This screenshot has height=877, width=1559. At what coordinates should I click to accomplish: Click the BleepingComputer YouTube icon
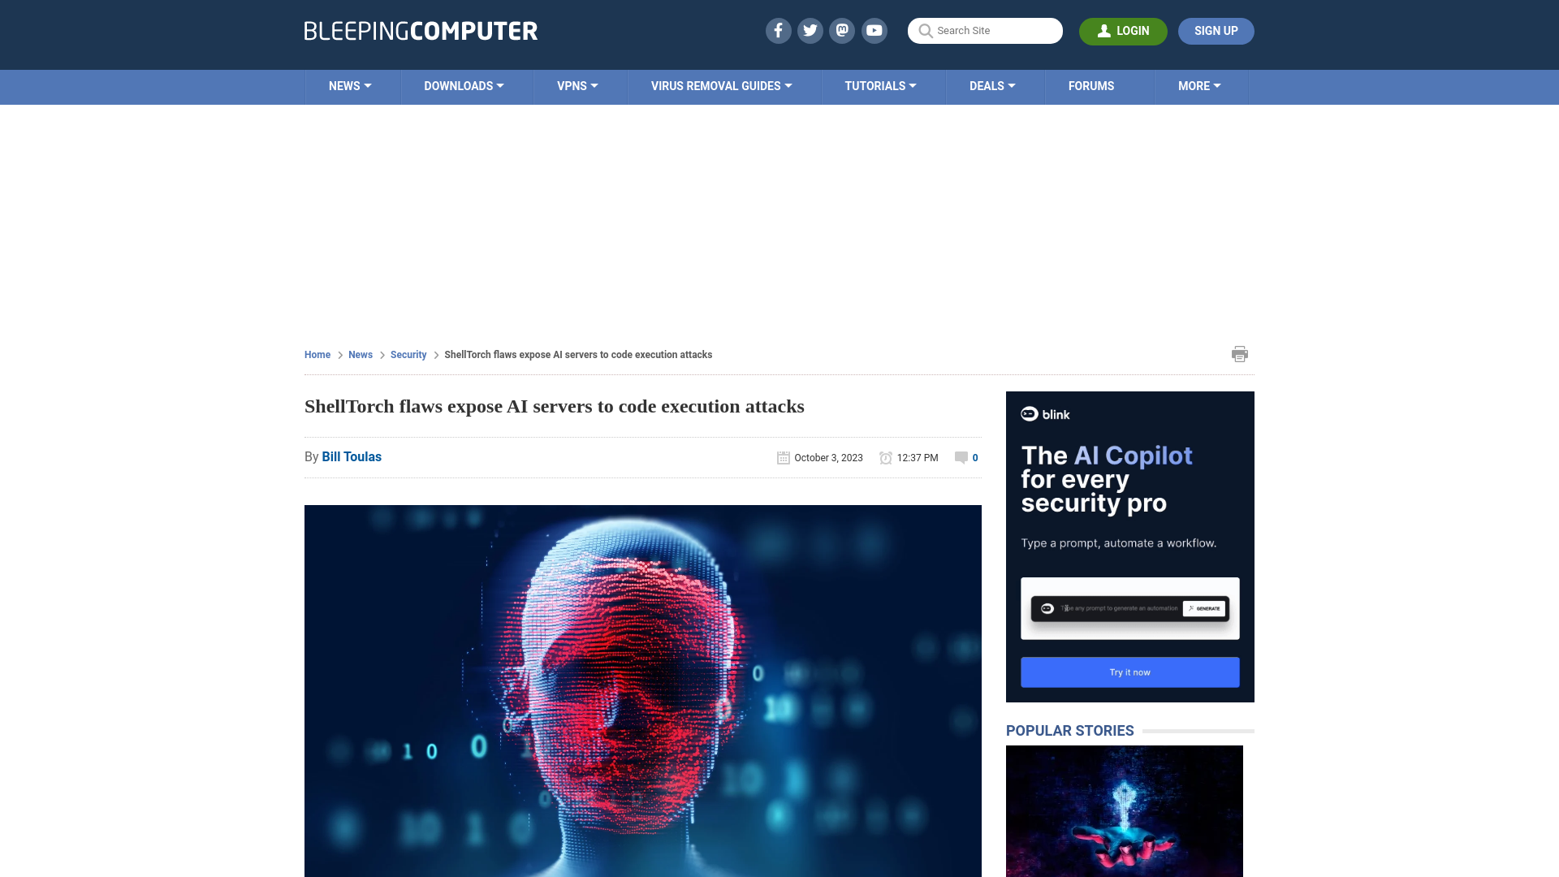click(875, 30)
